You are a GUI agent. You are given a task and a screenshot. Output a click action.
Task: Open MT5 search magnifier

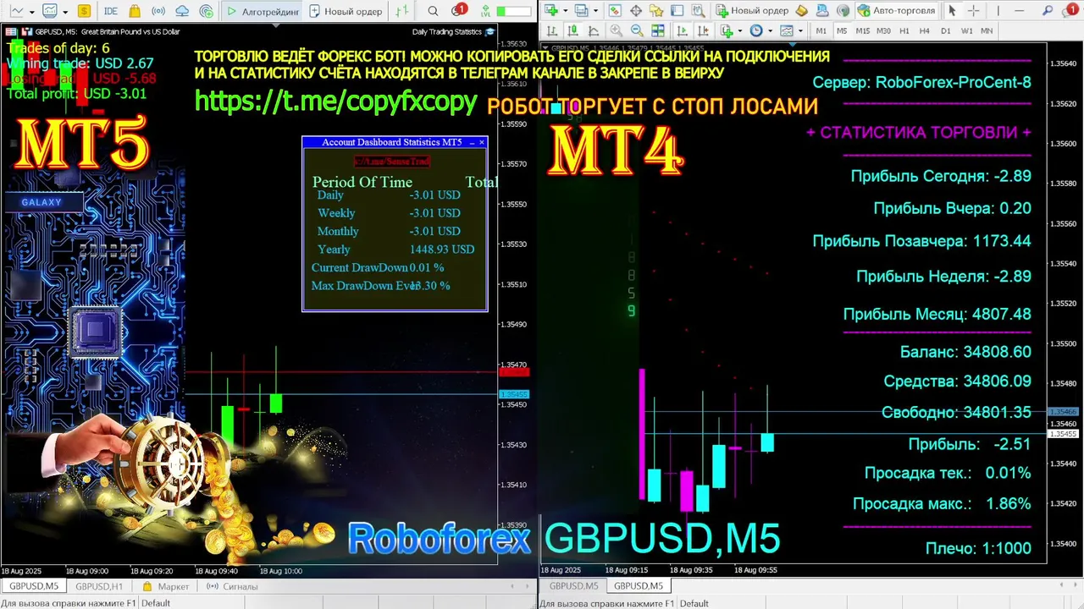(x=433, y=11)
